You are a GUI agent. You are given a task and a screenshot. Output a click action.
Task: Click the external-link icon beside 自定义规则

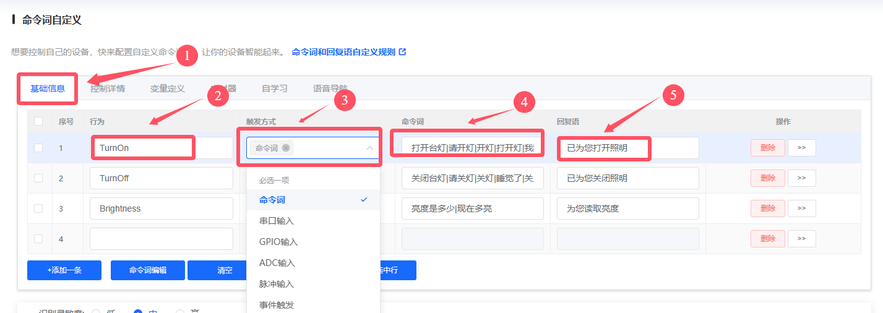coord(403,52)
